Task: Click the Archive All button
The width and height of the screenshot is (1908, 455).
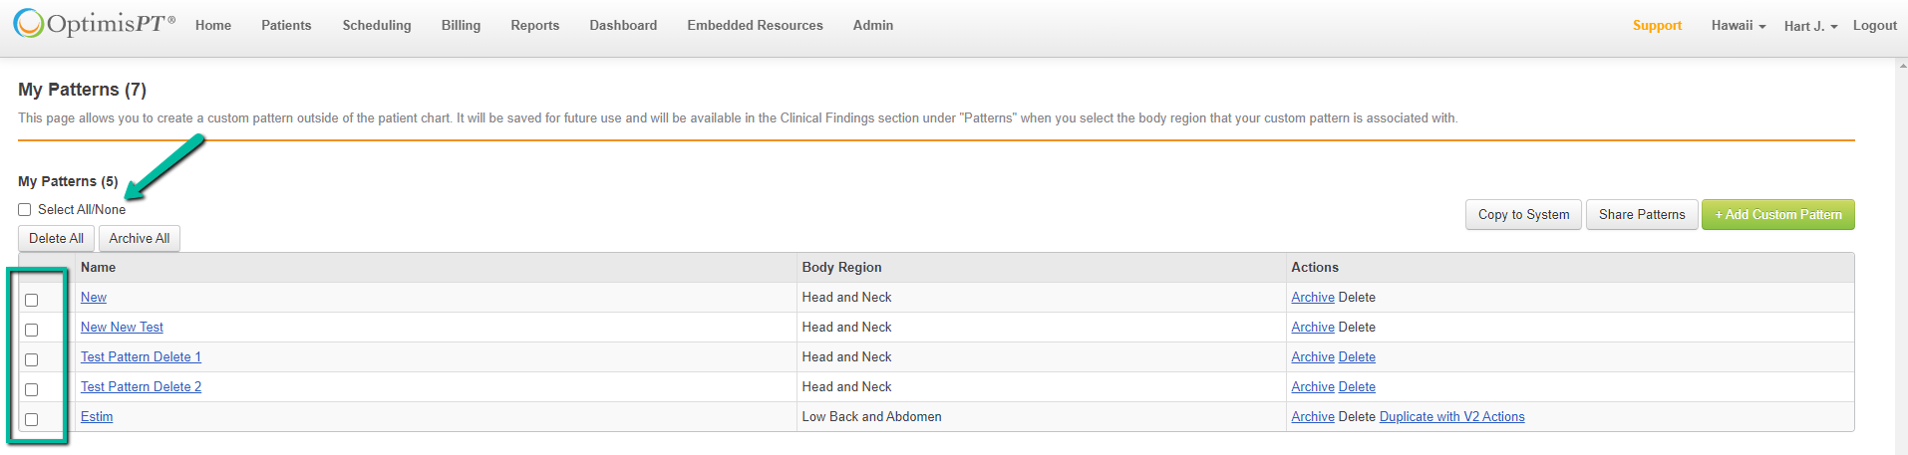Action: 140,239
